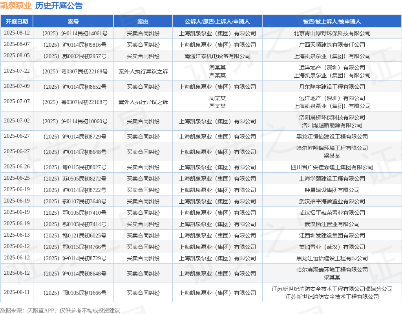
Task: Select defendant 丹东隆宇建设工程有限公司
Action: coord(332,87)
